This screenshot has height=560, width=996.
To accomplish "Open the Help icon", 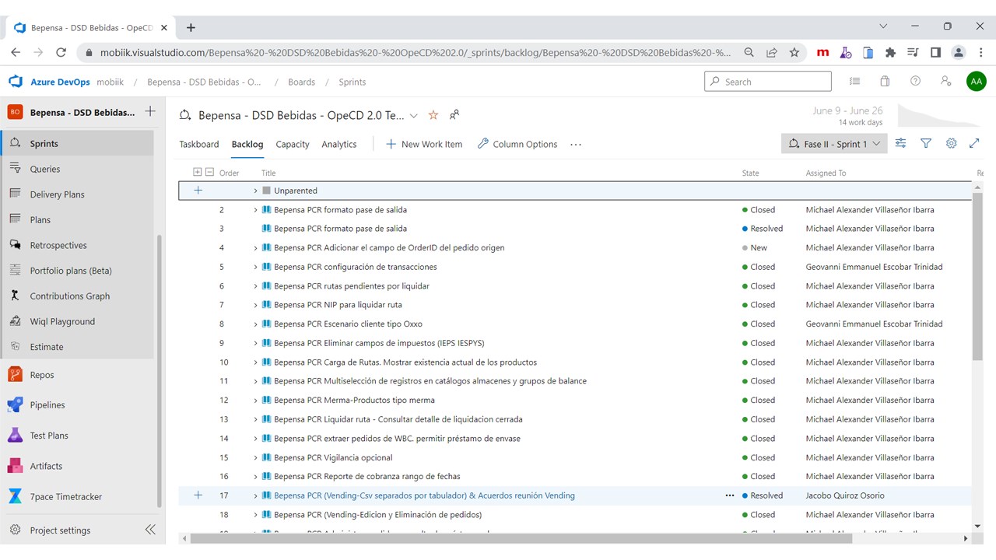I will pyautogui.click(x=915, y=81).
